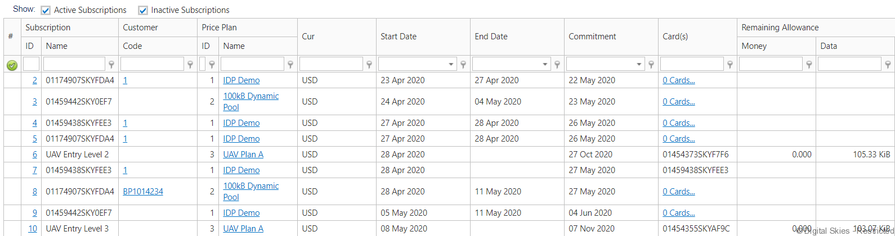Open customer code BP1014234 link

tap(143, 192)
